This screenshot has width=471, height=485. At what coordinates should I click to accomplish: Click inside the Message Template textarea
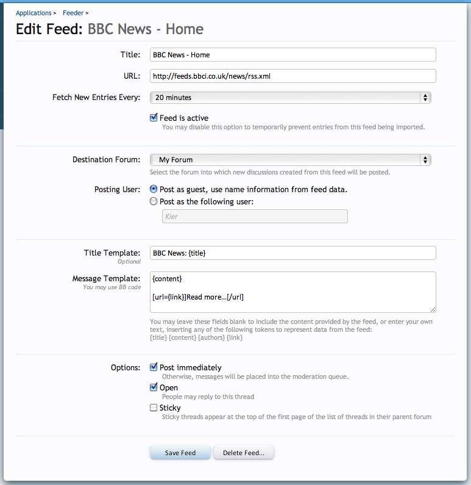(x=293, y=292)
